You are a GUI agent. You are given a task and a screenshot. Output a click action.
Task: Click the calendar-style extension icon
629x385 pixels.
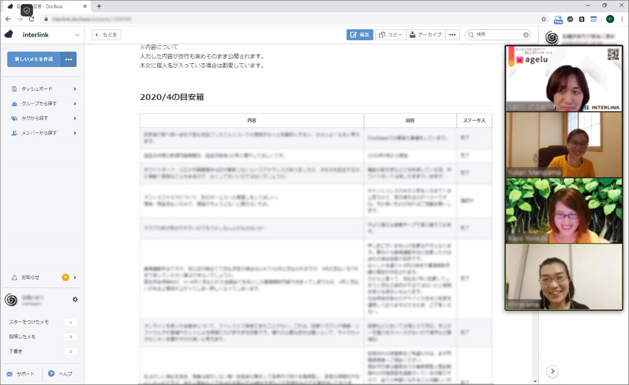click(594, 19)
